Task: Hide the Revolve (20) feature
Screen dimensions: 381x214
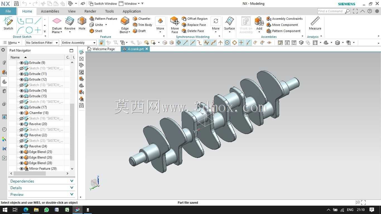Action: pyautogui.click(x=21, y=124)
